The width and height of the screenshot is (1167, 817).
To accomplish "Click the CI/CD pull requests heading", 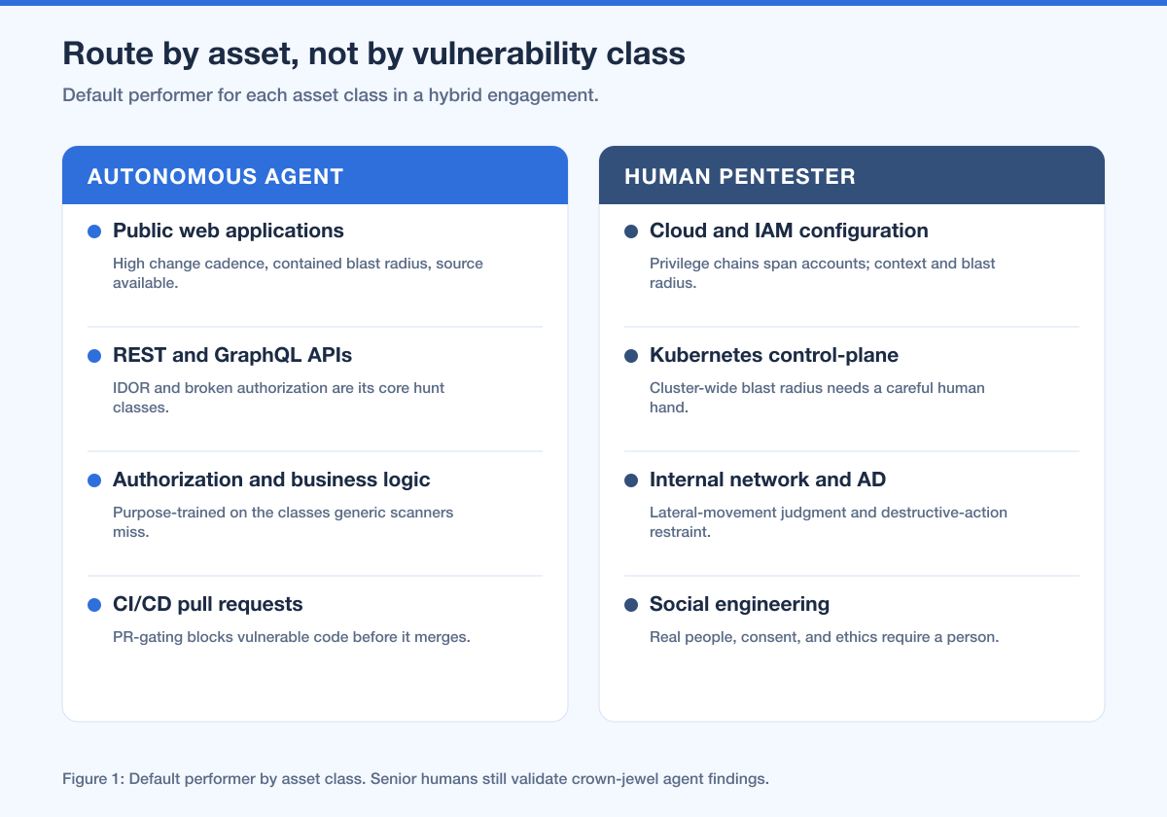I will (x=208, y=604).
